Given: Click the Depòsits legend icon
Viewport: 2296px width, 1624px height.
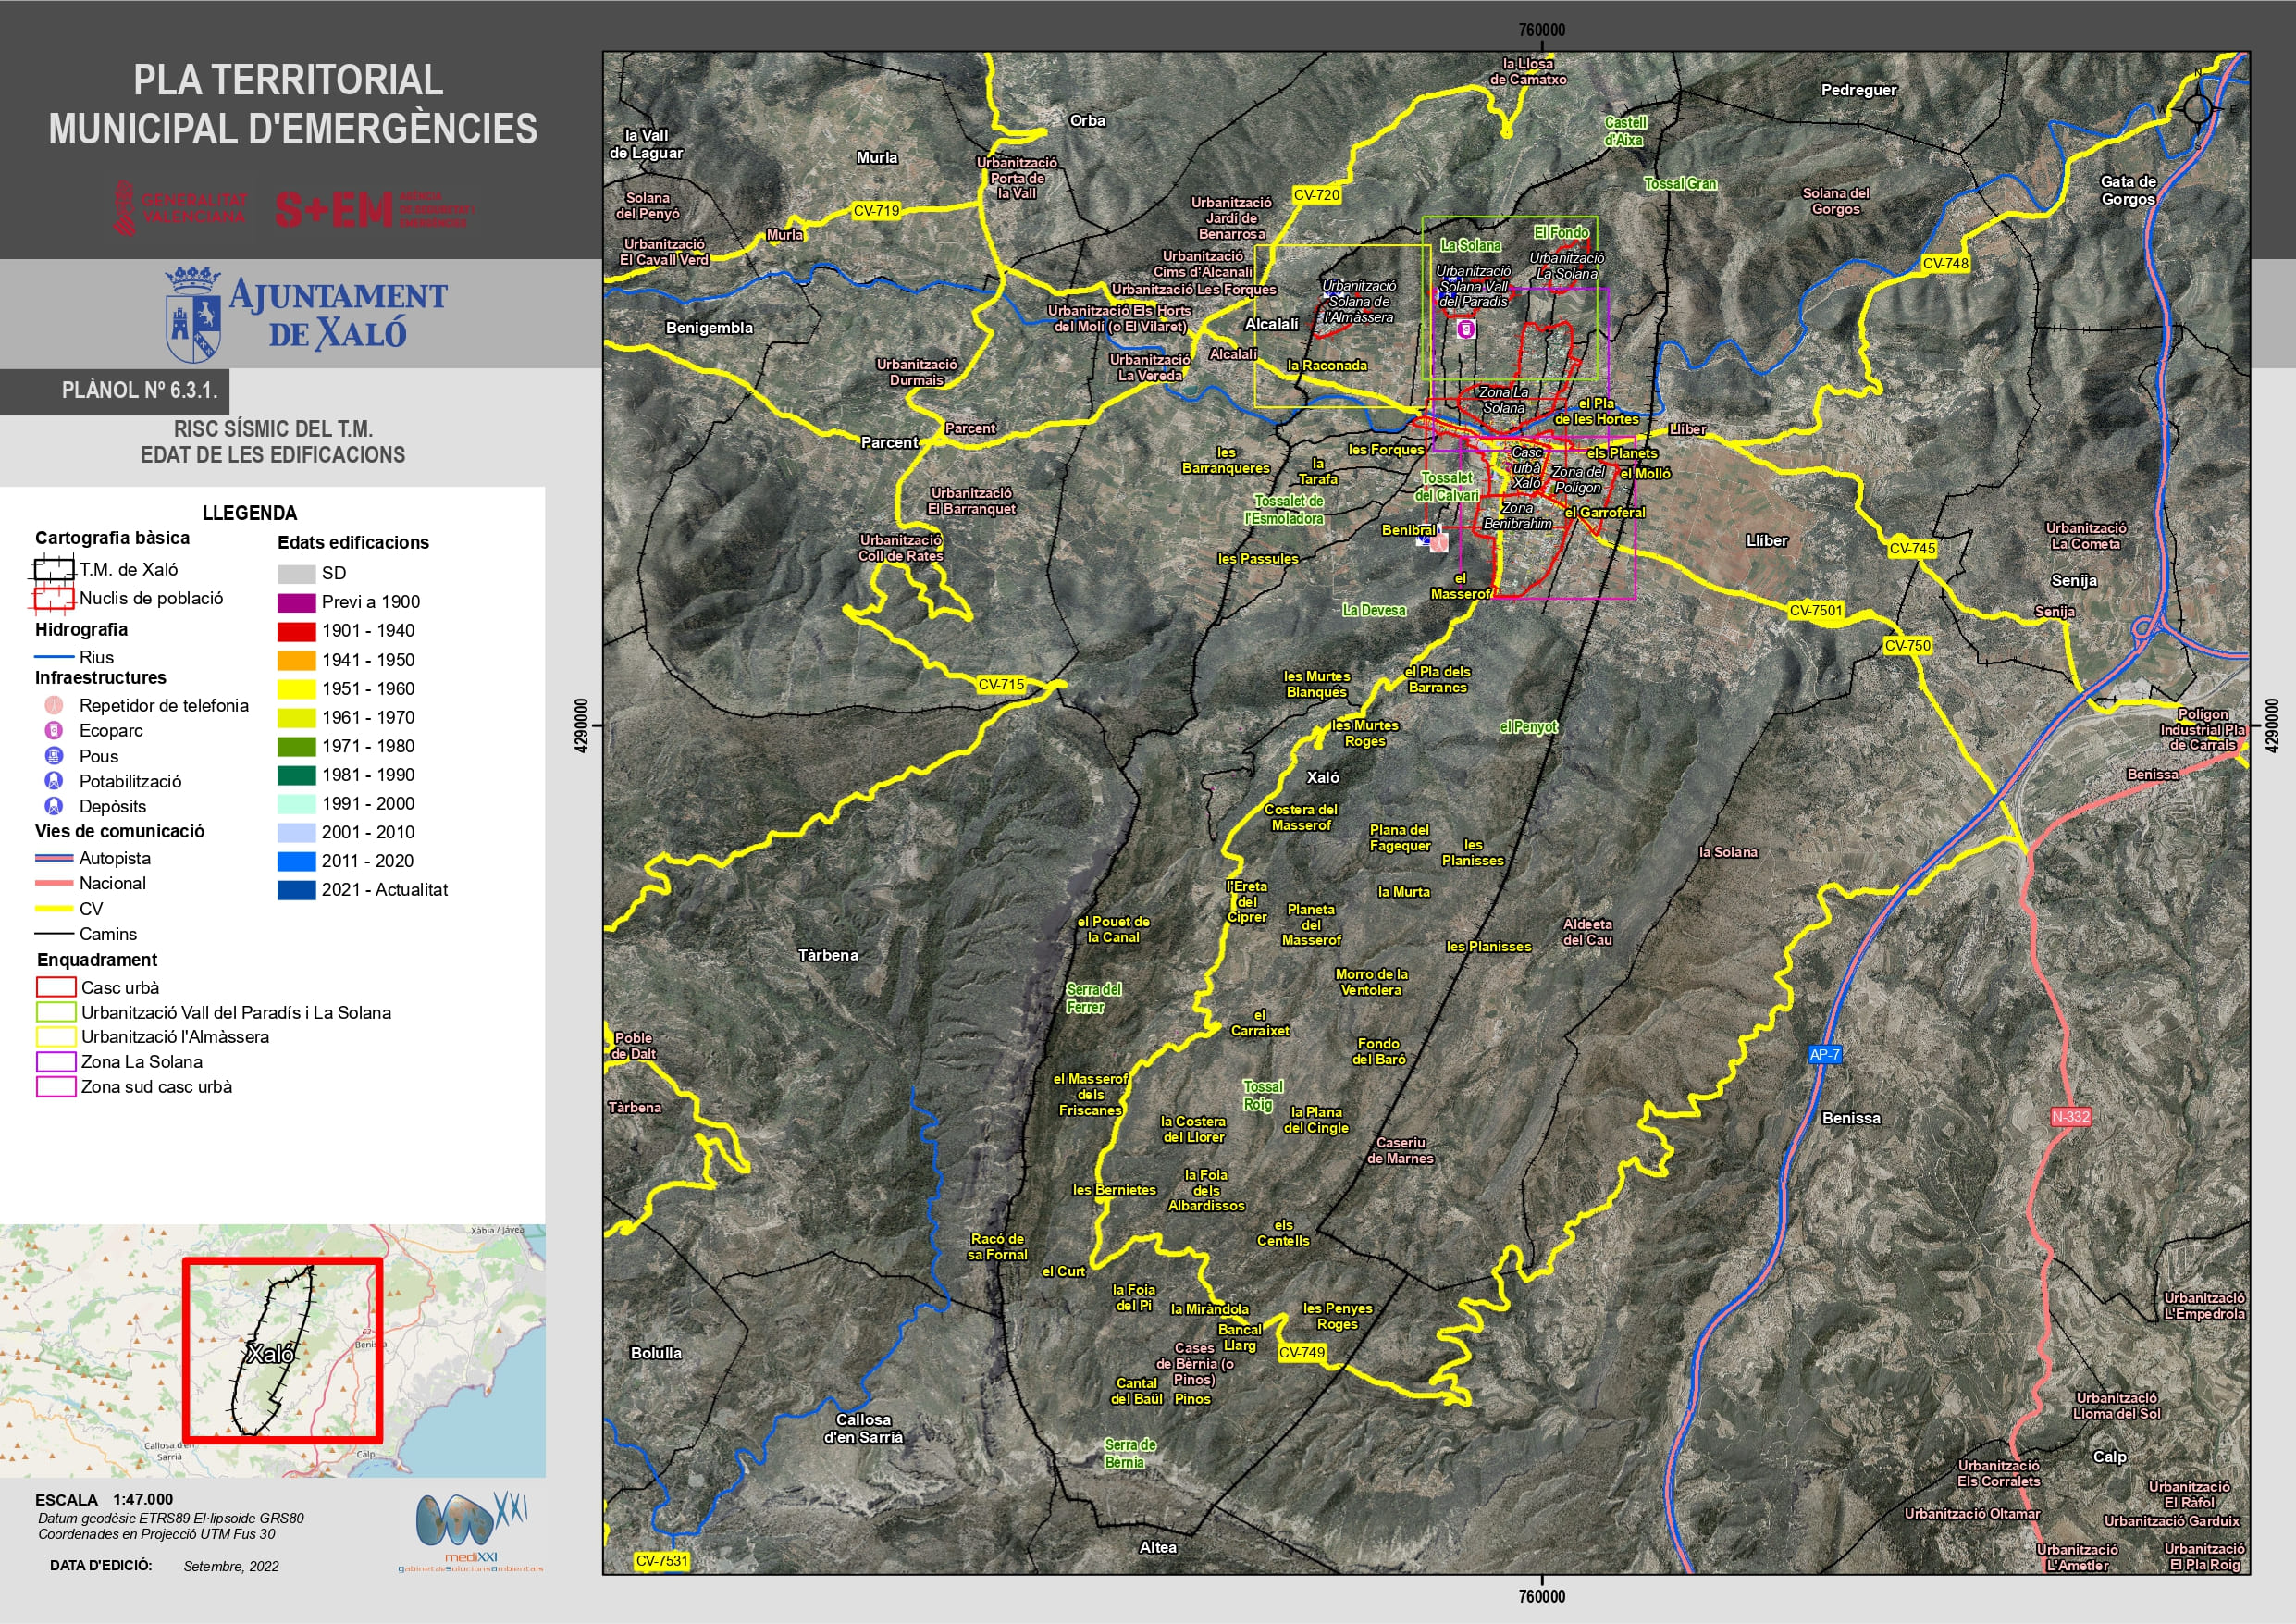Looking at the screenshot, I should tap(54, 805).
